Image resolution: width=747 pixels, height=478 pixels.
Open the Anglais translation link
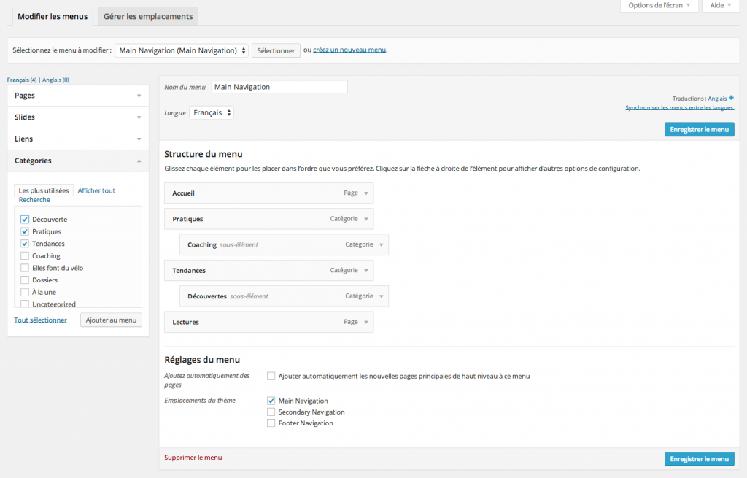[717, 99]
